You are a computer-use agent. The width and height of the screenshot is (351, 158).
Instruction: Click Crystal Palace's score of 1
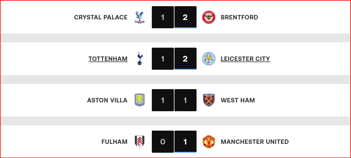(x=163, y=17)
